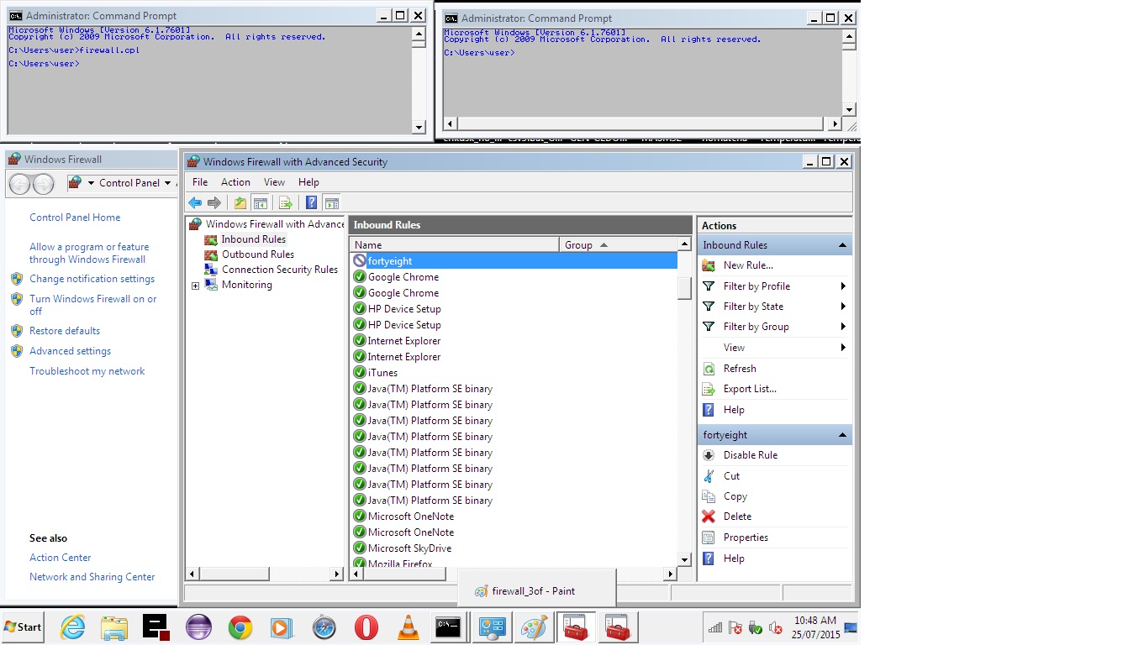Open Network and Sharing Center link
Viewport: 1128px width, 645px height.
(x=92, y=577)
